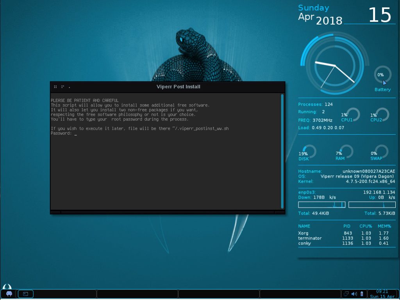Click the first dotted titlebar button

point(56,87)
